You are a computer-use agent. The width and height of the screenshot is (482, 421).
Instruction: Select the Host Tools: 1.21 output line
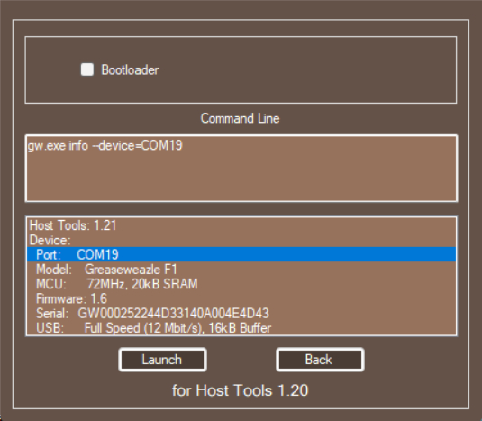[x=241, y=225]
